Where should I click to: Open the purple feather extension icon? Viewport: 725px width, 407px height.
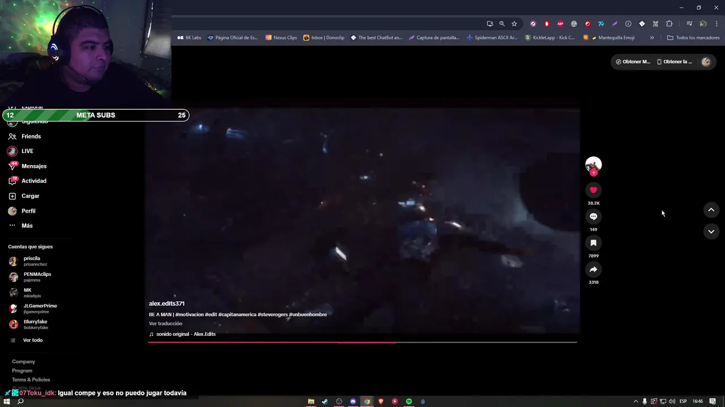pos(615,24)
